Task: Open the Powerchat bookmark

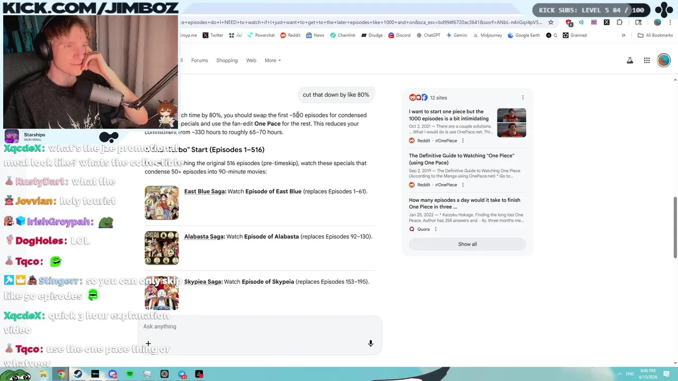Action: (x=261, y=35)
